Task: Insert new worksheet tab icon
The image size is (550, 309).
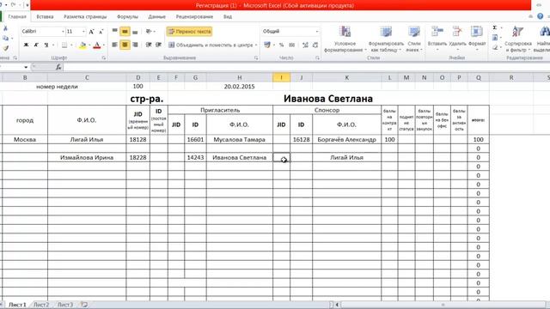Action: pos(84,305)
